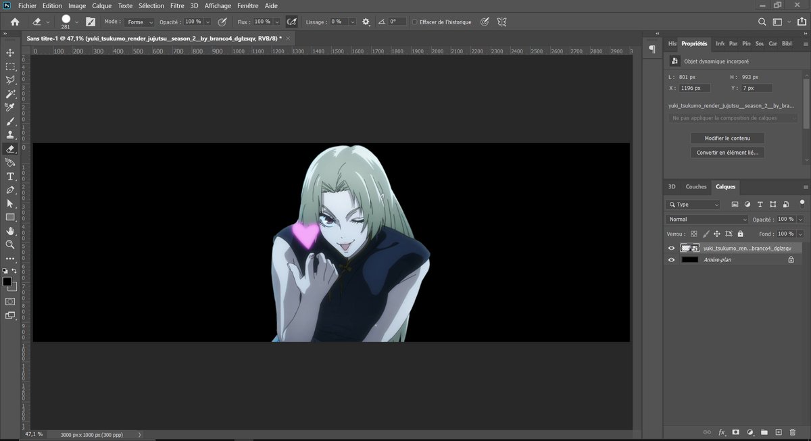
Task: Select the Hand tool
Action: [x=10, y=231]
